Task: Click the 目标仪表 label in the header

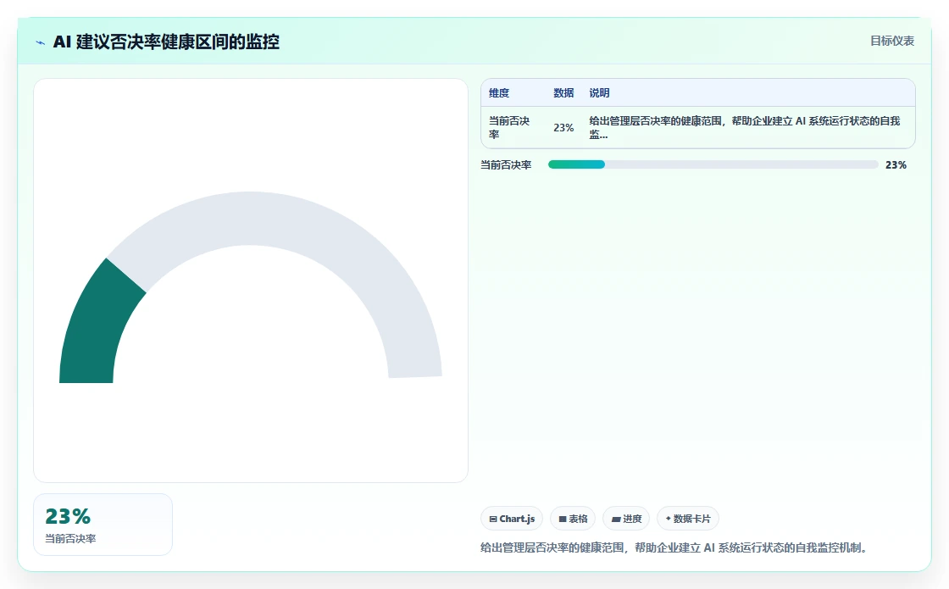Action: click(892, 41)
